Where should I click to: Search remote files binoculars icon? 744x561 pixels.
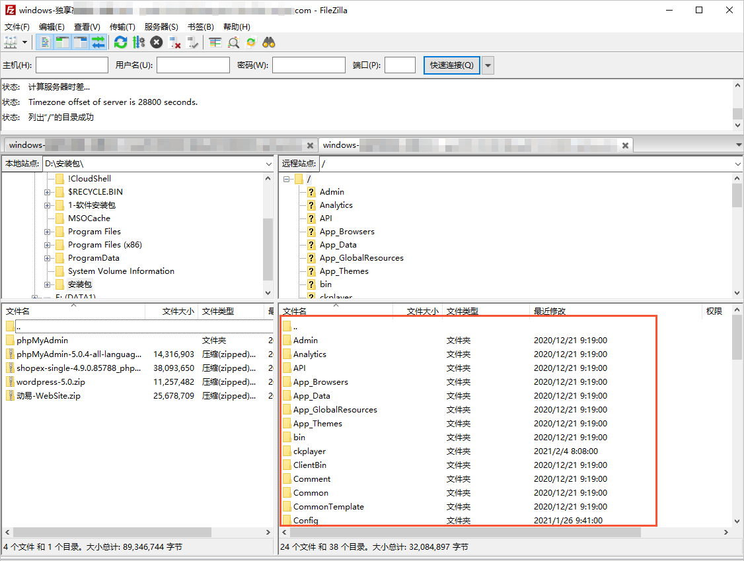pyautogui.click(x=269, y=43)
